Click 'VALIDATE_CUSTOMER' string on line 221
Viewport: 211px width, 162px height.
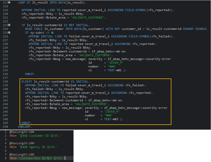87,18
